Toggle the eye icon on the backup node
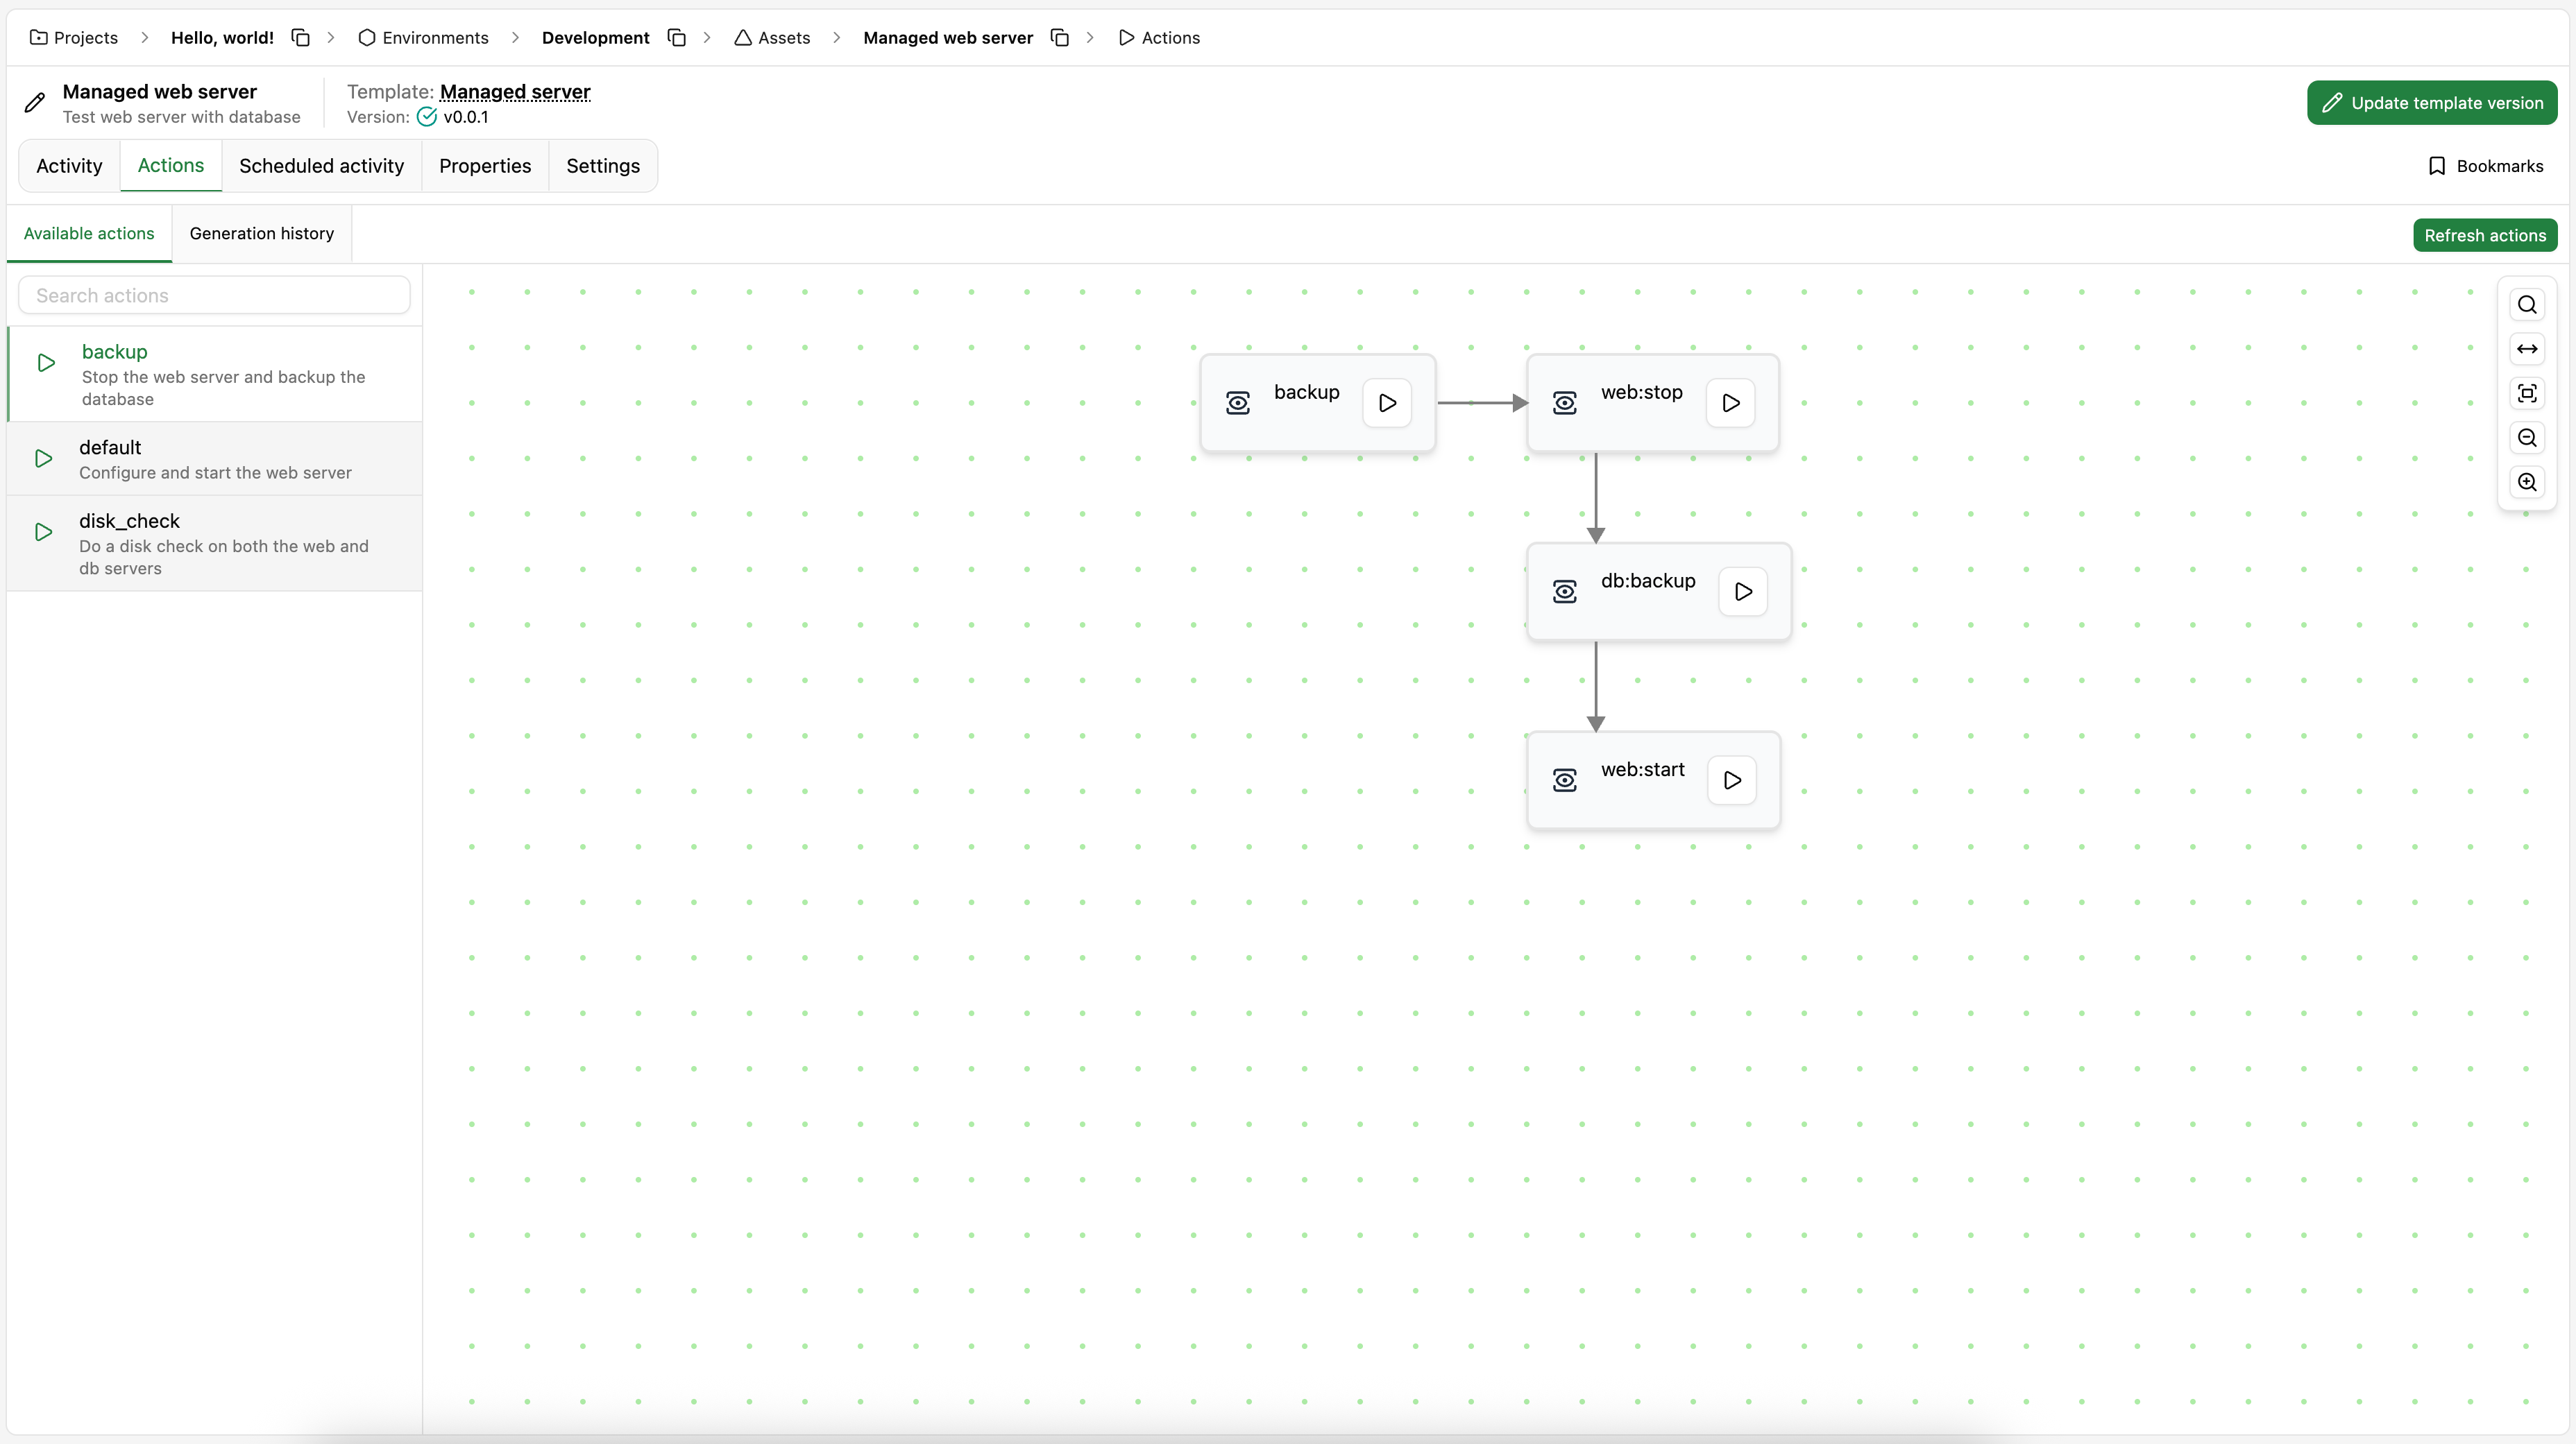Image resolution: width=2576 pixels, height=1444 pixels. coord(1238,403)
